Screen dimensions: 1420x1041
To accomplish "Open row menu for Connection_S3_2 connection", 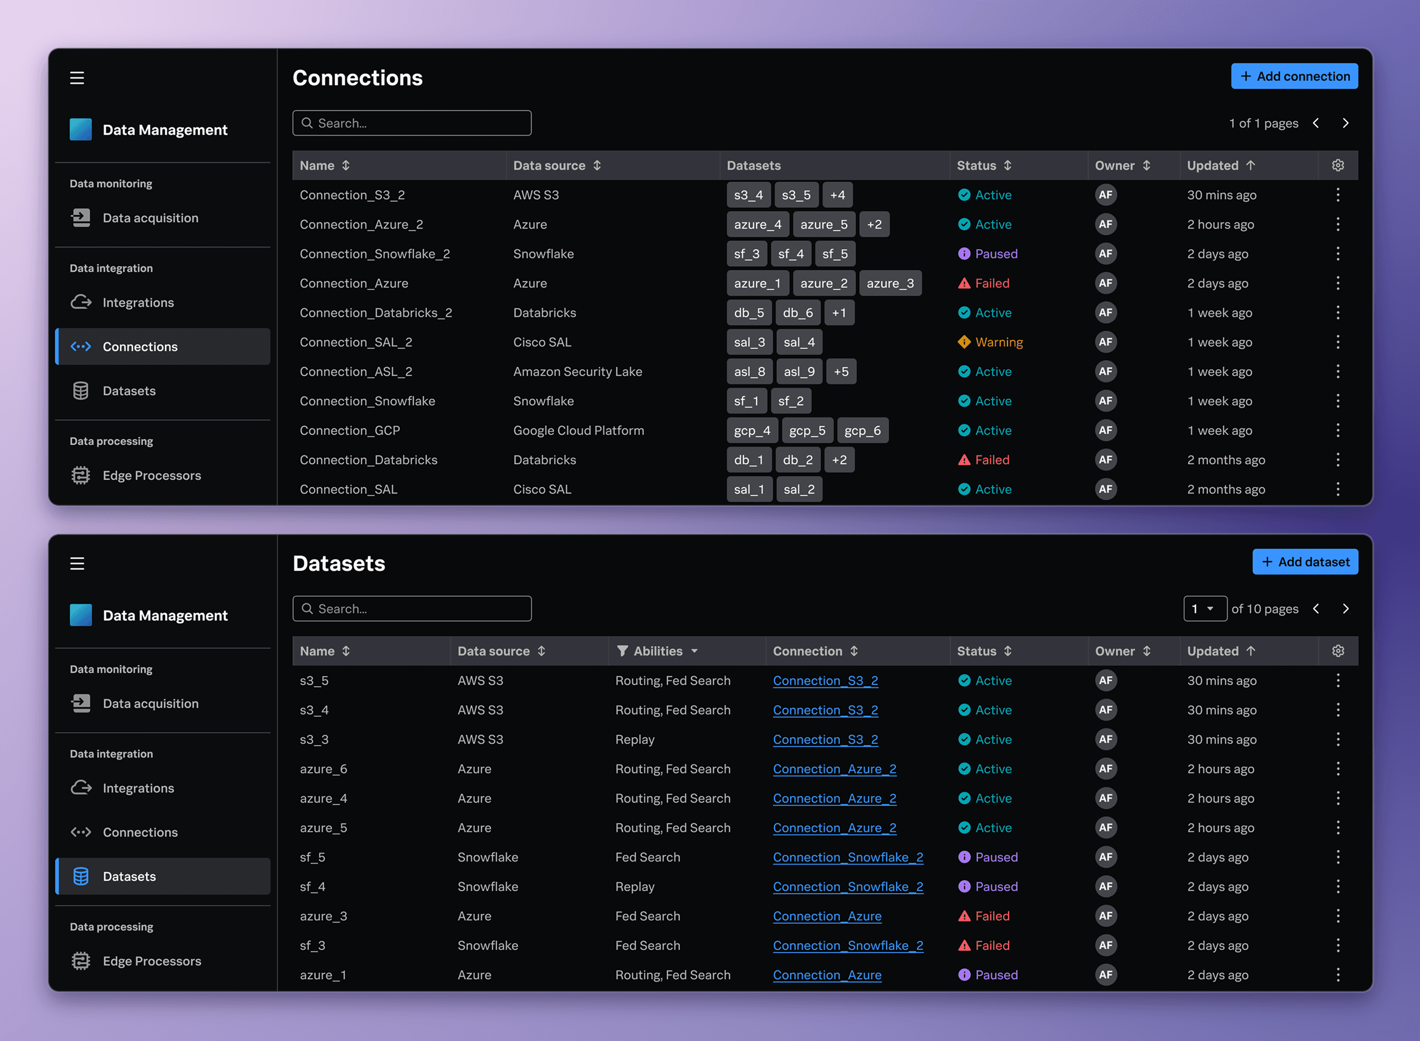I will point(1338,195).
